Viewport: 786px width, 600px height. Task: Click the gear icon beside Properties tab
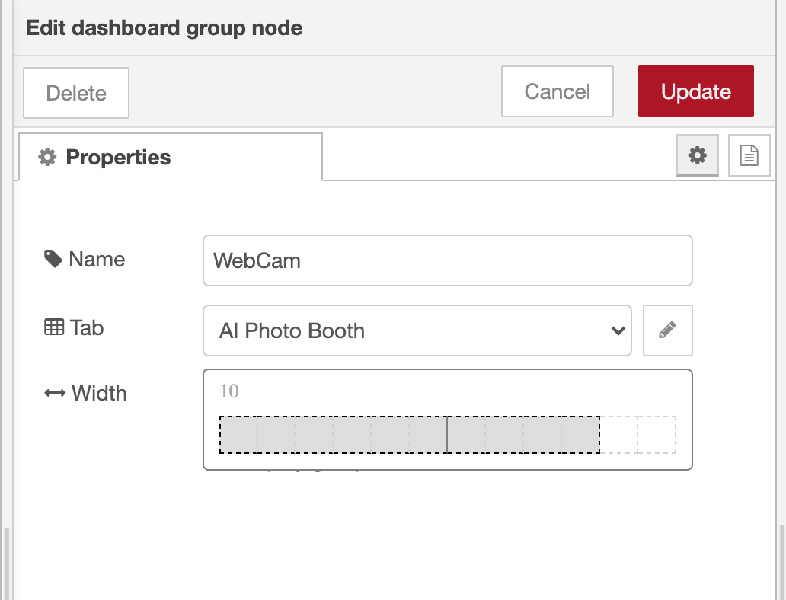[x=697, y=155]
